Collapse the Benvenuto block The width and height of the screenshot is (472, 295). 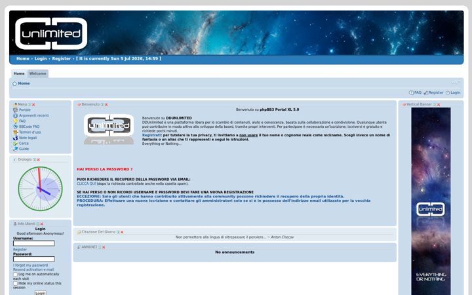click(x=102, y=105)
